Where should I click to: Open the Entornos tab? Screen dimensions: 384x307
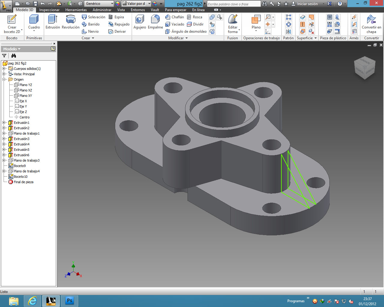138,10
